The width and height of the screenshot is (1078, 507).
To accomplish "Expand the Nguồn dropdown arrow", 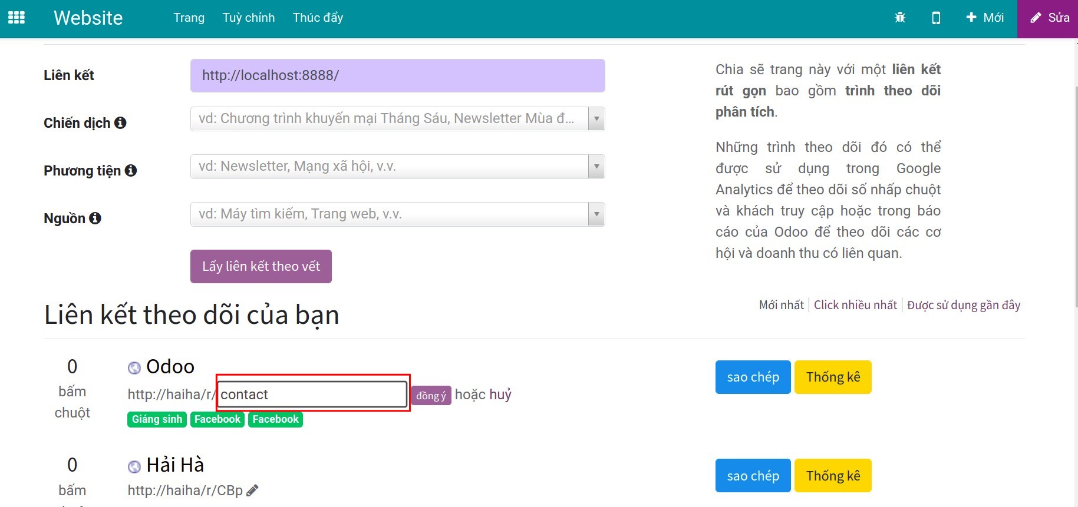I will pos(596,214).
